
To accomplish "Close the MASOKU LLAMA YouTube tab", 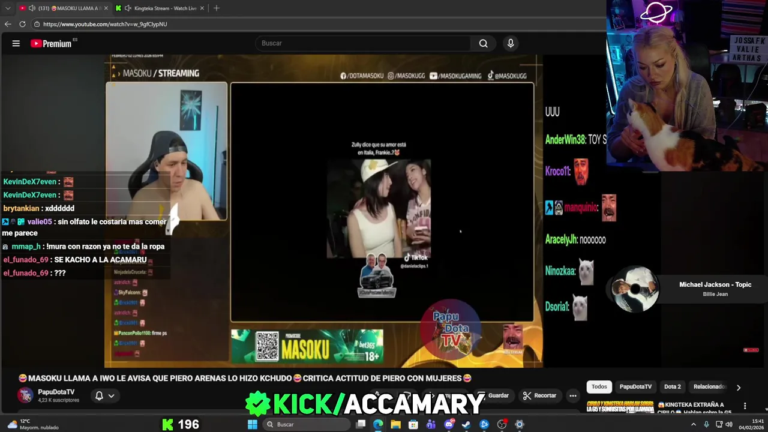I will 105,8.
